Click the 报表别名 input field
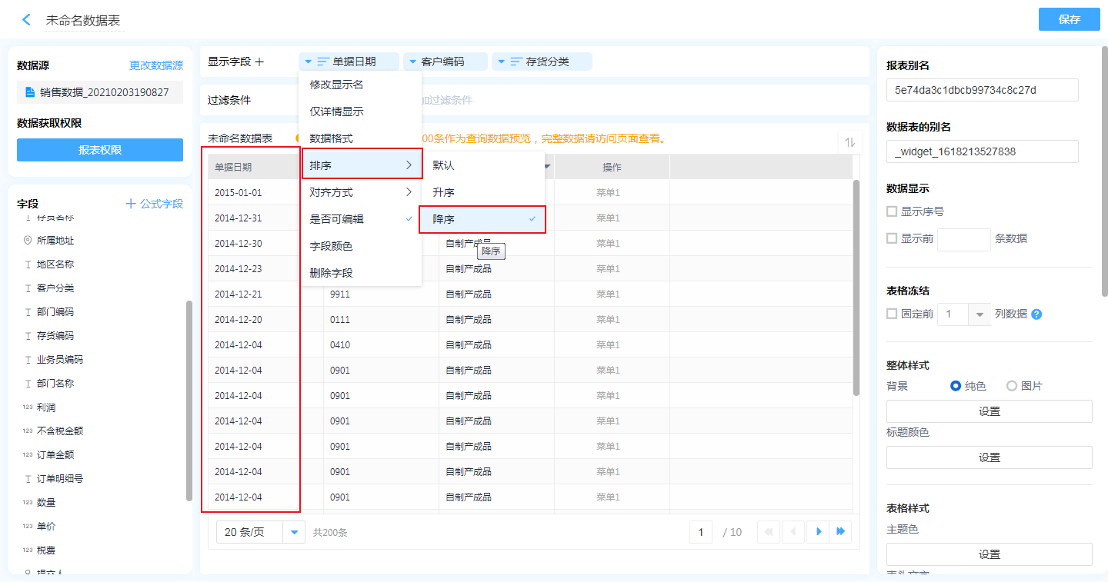The width and height of the screenshot is (1108, 582). [982, 90]
